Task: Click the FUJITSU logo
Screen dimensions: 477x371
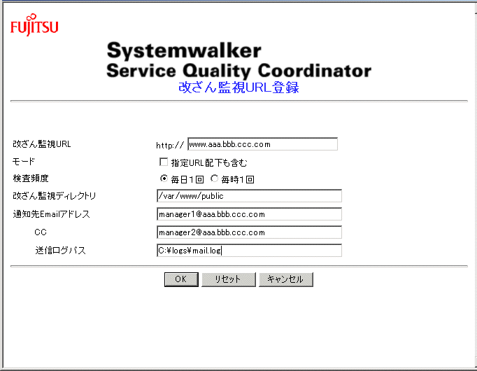Action: [x=34, y=27]
